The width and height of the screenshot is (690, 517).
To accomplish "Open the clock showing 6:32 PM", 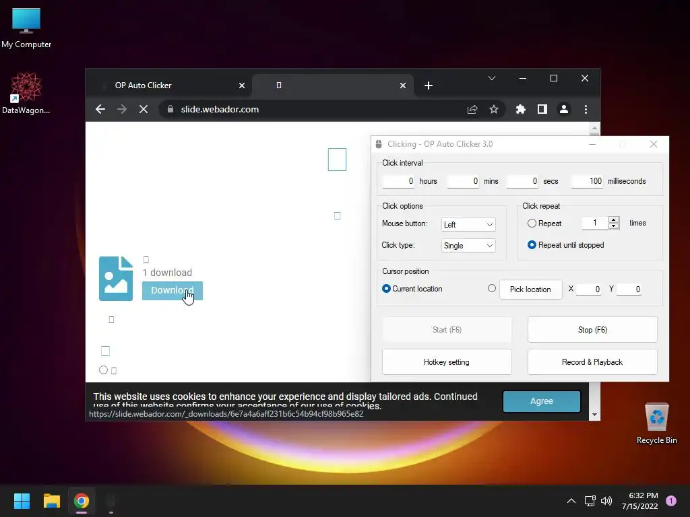I will pos(640,501).
